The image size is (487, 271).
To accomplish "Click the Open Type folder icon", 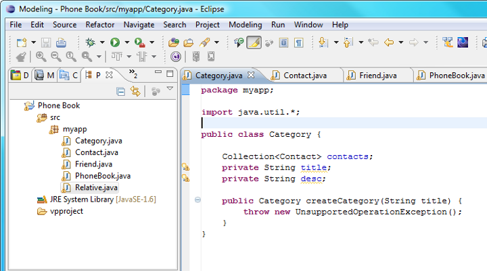I will (189, 42).
